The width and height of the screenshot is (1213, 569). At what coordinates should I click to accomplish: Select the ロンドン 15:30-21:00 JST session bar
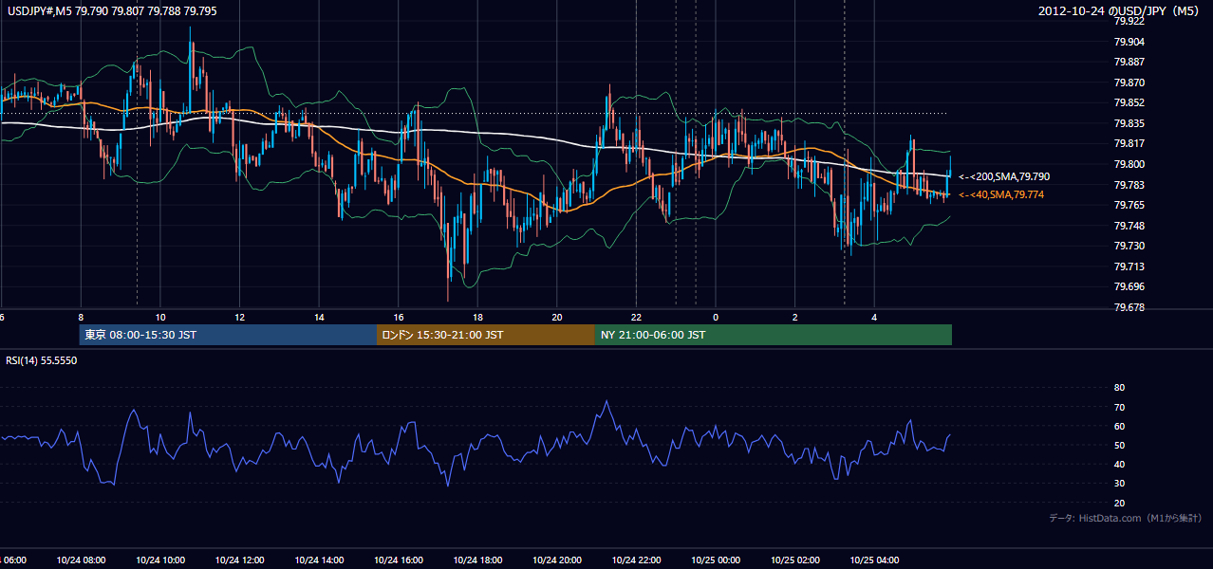[486, 335]
